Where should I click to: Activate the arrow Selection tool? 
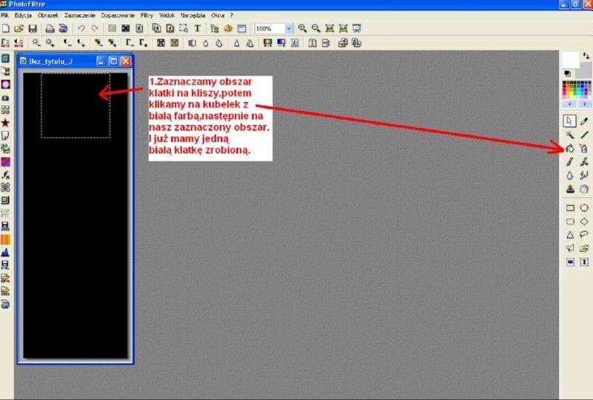pyautogui.click(x=569, y=121)
